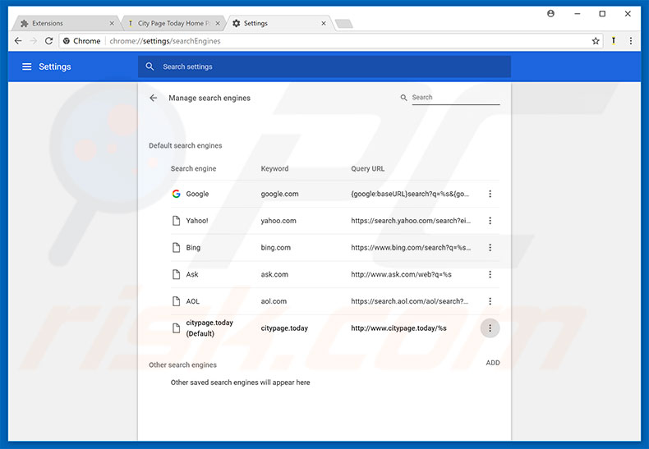Click the magnifier icon beside engine Search field

click(x=403, y=98)
